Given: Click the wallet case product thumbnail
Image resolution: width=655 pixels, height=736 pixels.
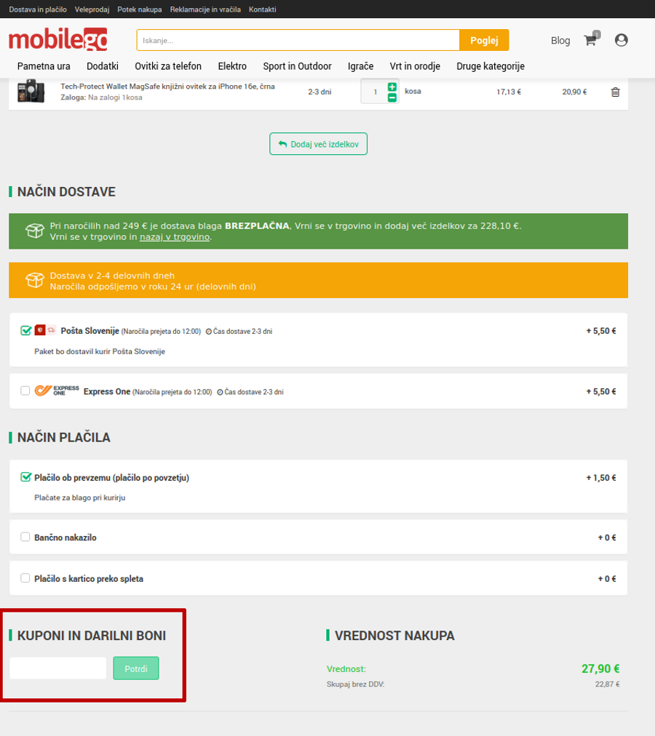Looking at the screenshot, I should click(x=31, y=92).
